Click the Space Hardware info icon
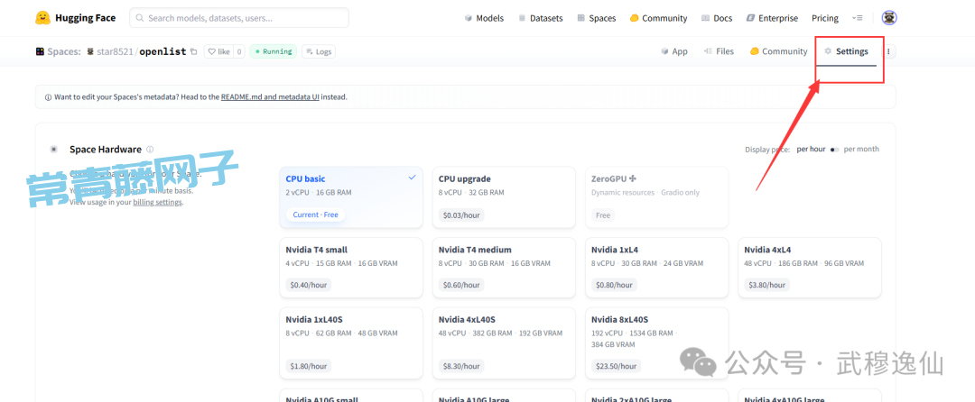This screenshot has width=975, height=402. [x=150, y=150]
